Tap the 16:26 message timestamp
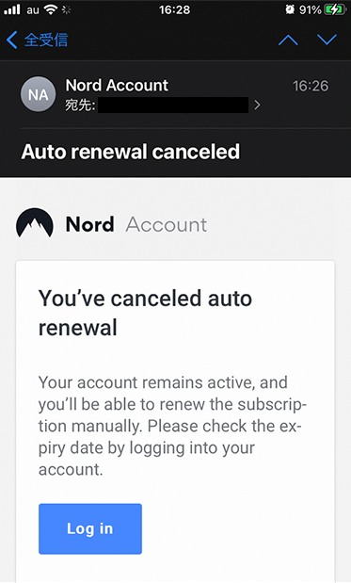The height and width of the screenshot is (583, 351). coord(311,86)
